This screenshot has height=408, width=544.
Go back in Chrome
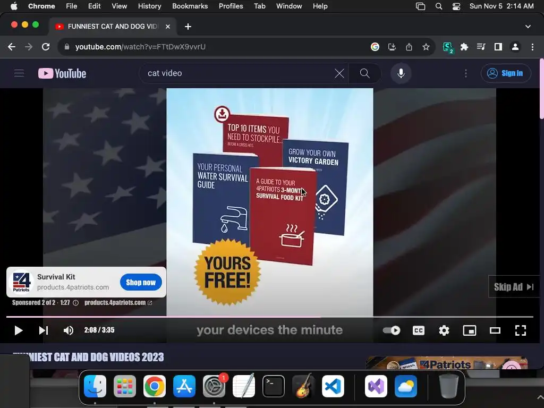pos(12,47)
